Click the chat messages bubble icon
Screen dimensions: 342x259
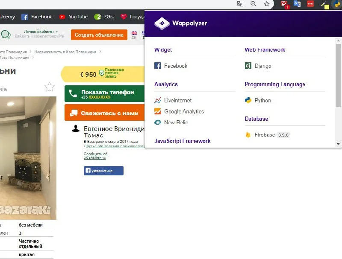6,35
